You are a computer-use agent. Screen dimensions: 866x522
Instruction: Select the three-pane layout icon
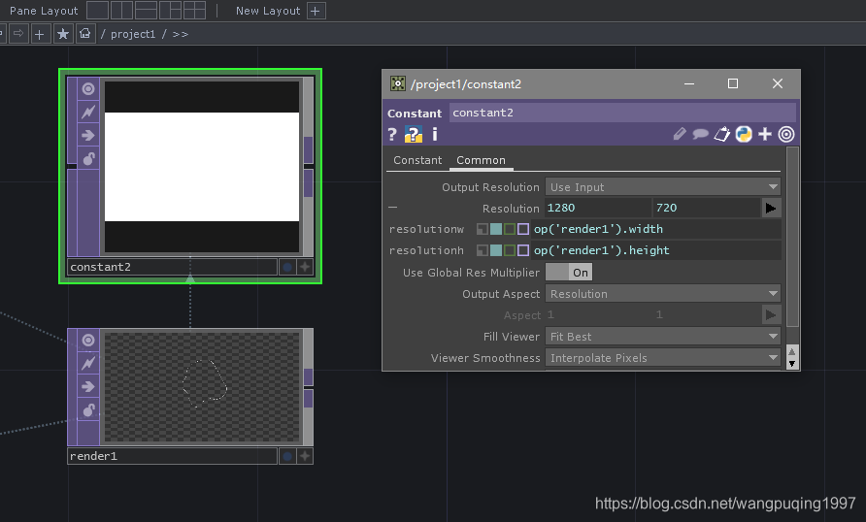click(170, 11)
